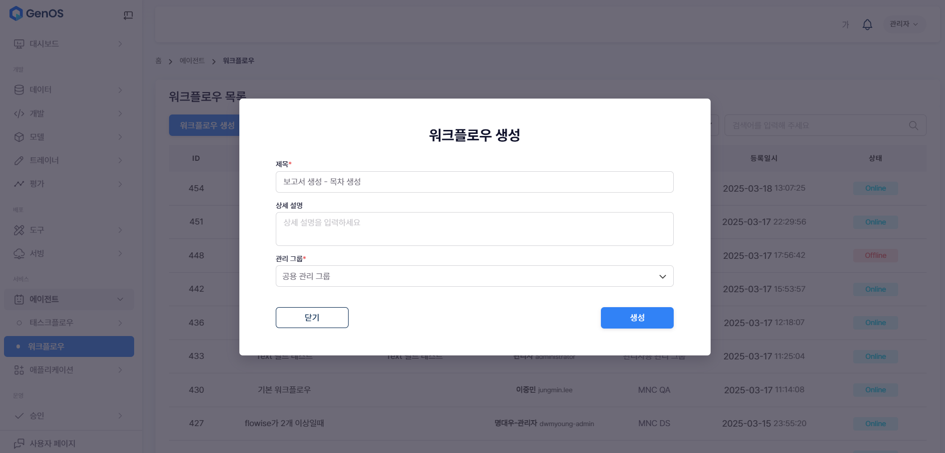The height and width of the screenshot is (453, 945).
Task: Click the search magnifier icon
Action: (913, 125)
